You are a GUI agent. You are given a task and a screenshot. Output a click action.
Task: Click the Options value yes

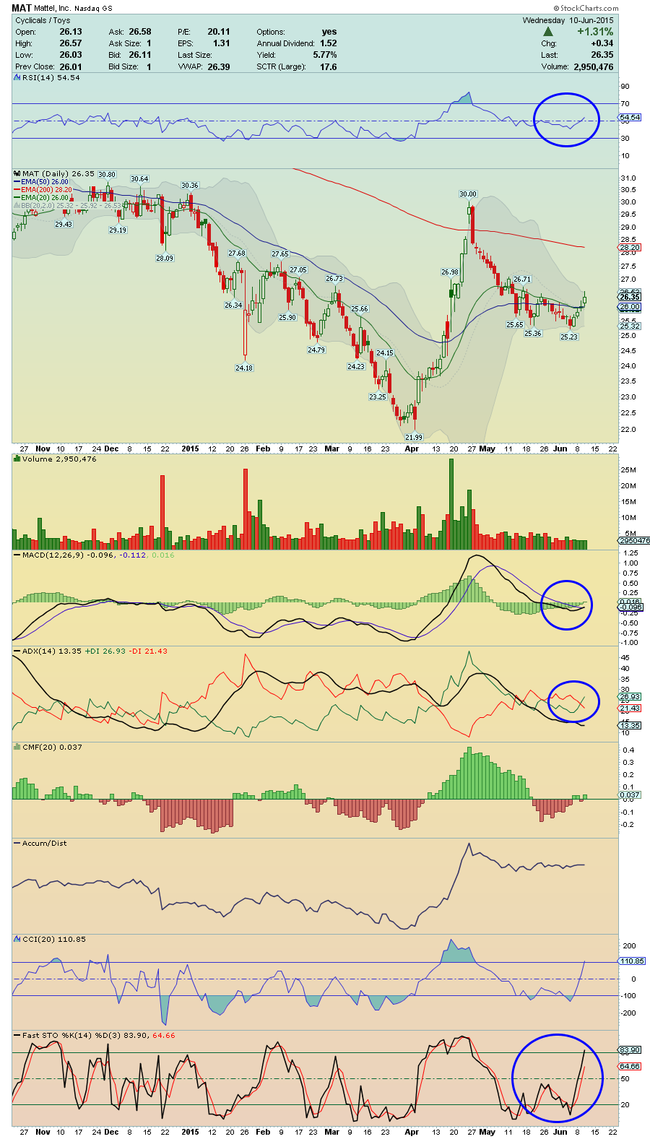click(329, 32)
